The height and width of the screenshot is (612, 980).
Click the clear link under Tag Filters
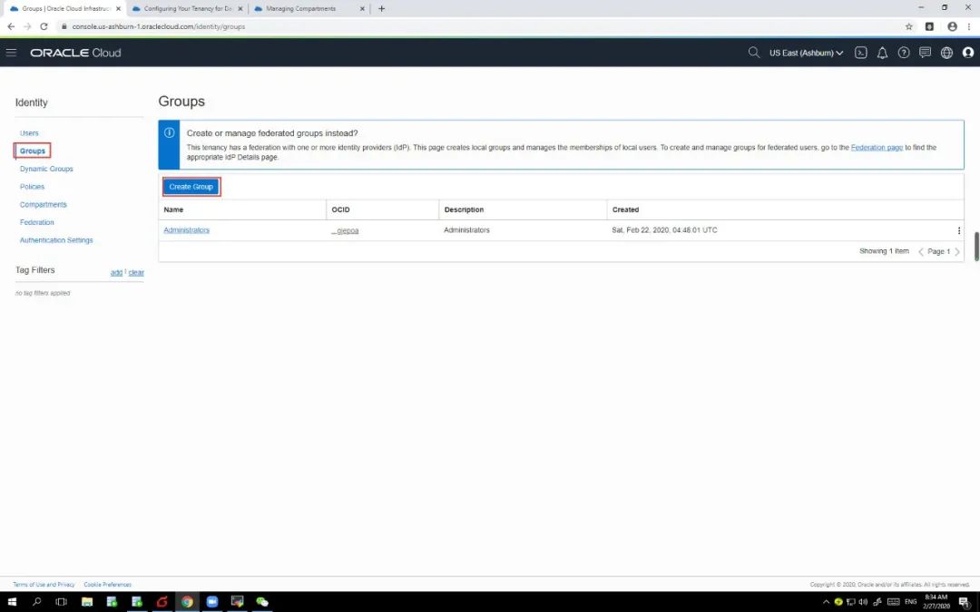[x=136, y=272]
